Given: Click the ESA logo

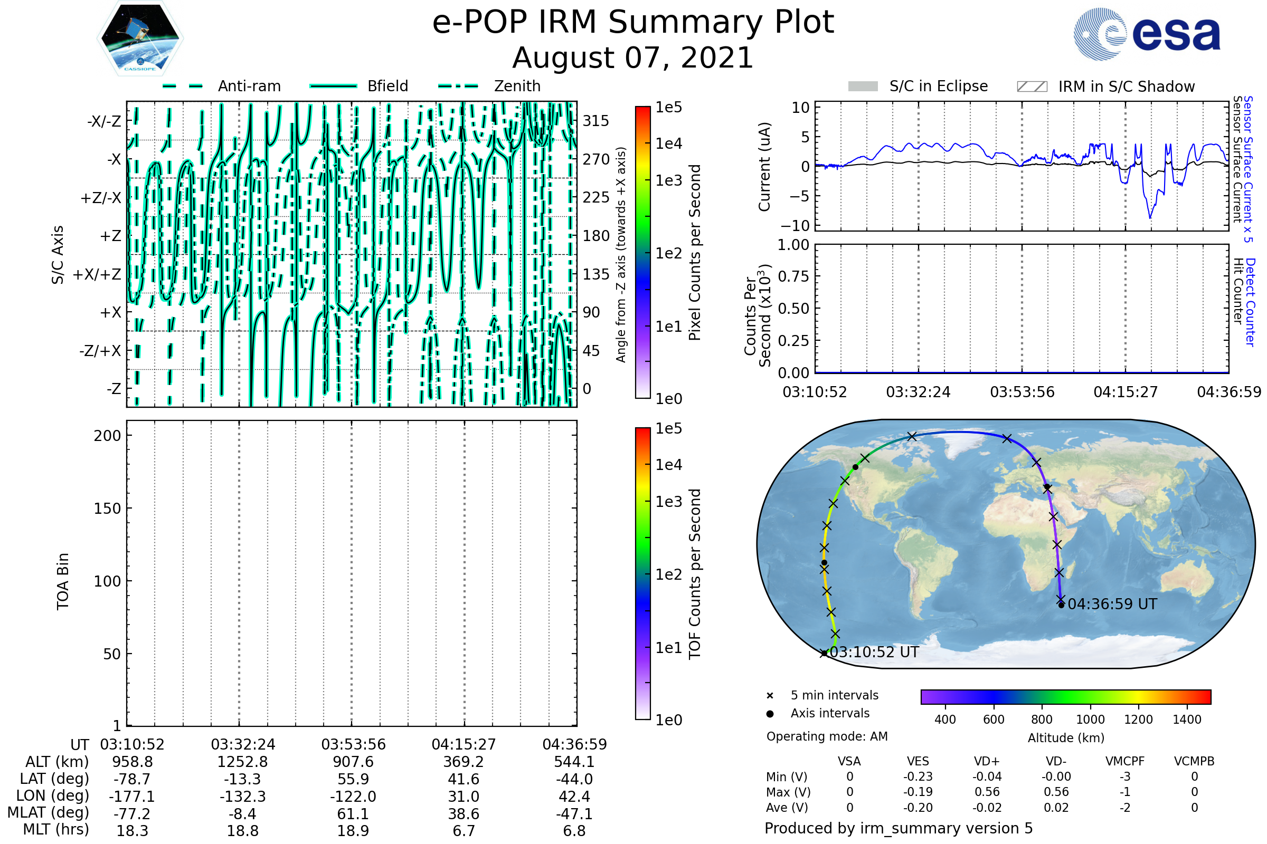Looking at the screenshot, I should (1147, 34).
